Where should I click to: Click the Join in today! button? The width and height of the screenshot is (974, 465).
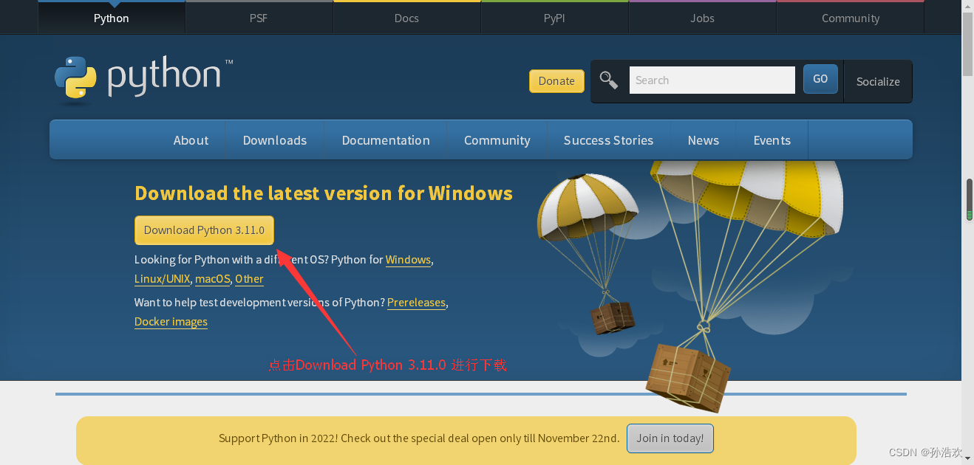pyautogui.click(x=670, y=438)
